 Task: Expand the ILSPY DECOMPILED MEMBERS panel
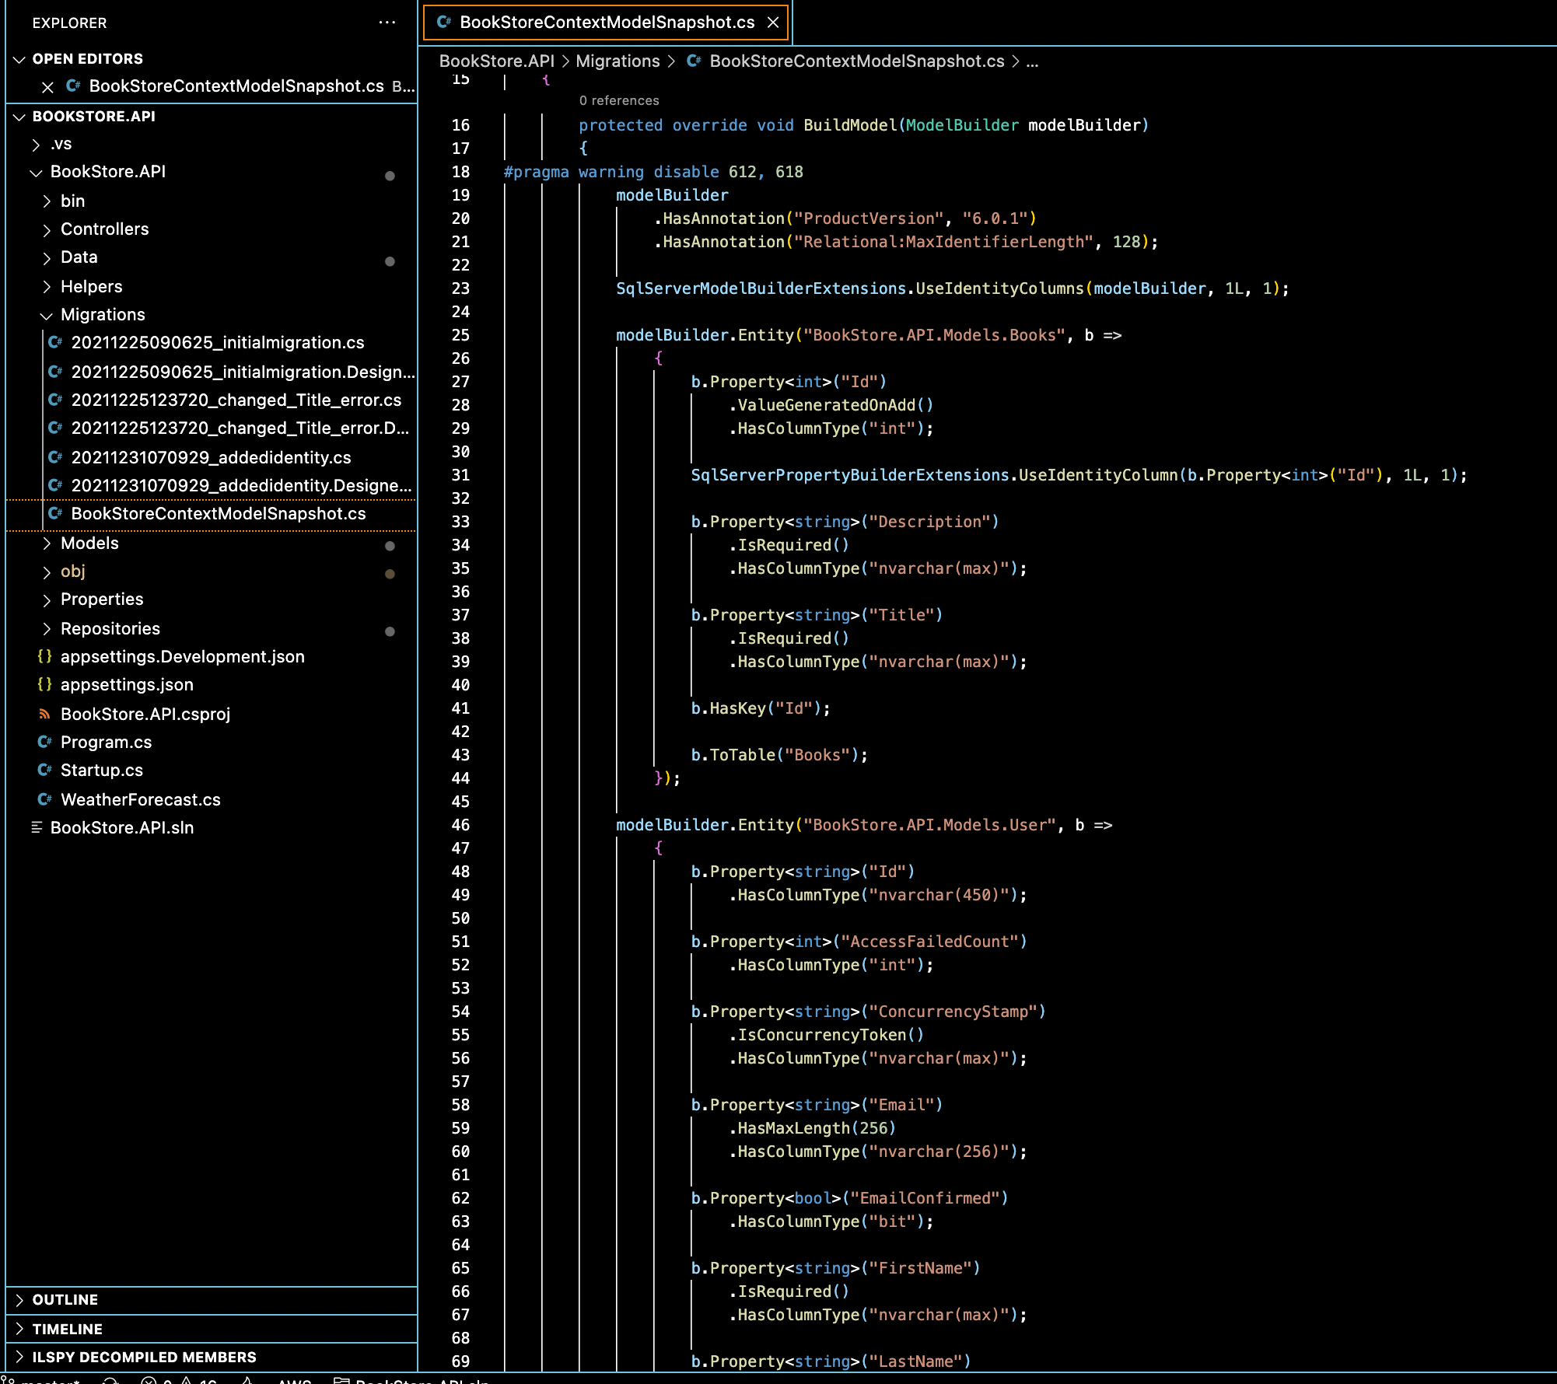click(x=19, y=1357)
